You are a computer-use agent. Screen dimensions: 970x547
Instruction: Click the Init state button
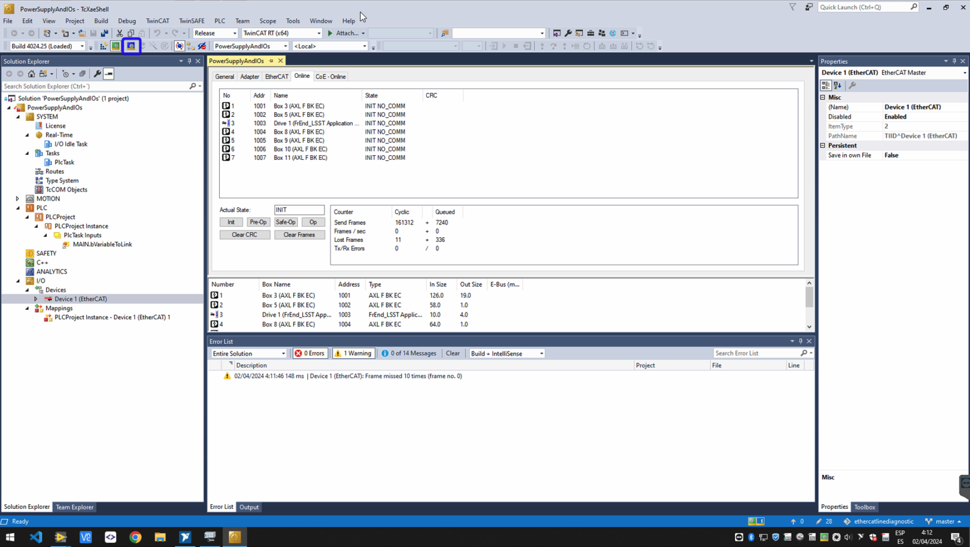tap(231, 222)
